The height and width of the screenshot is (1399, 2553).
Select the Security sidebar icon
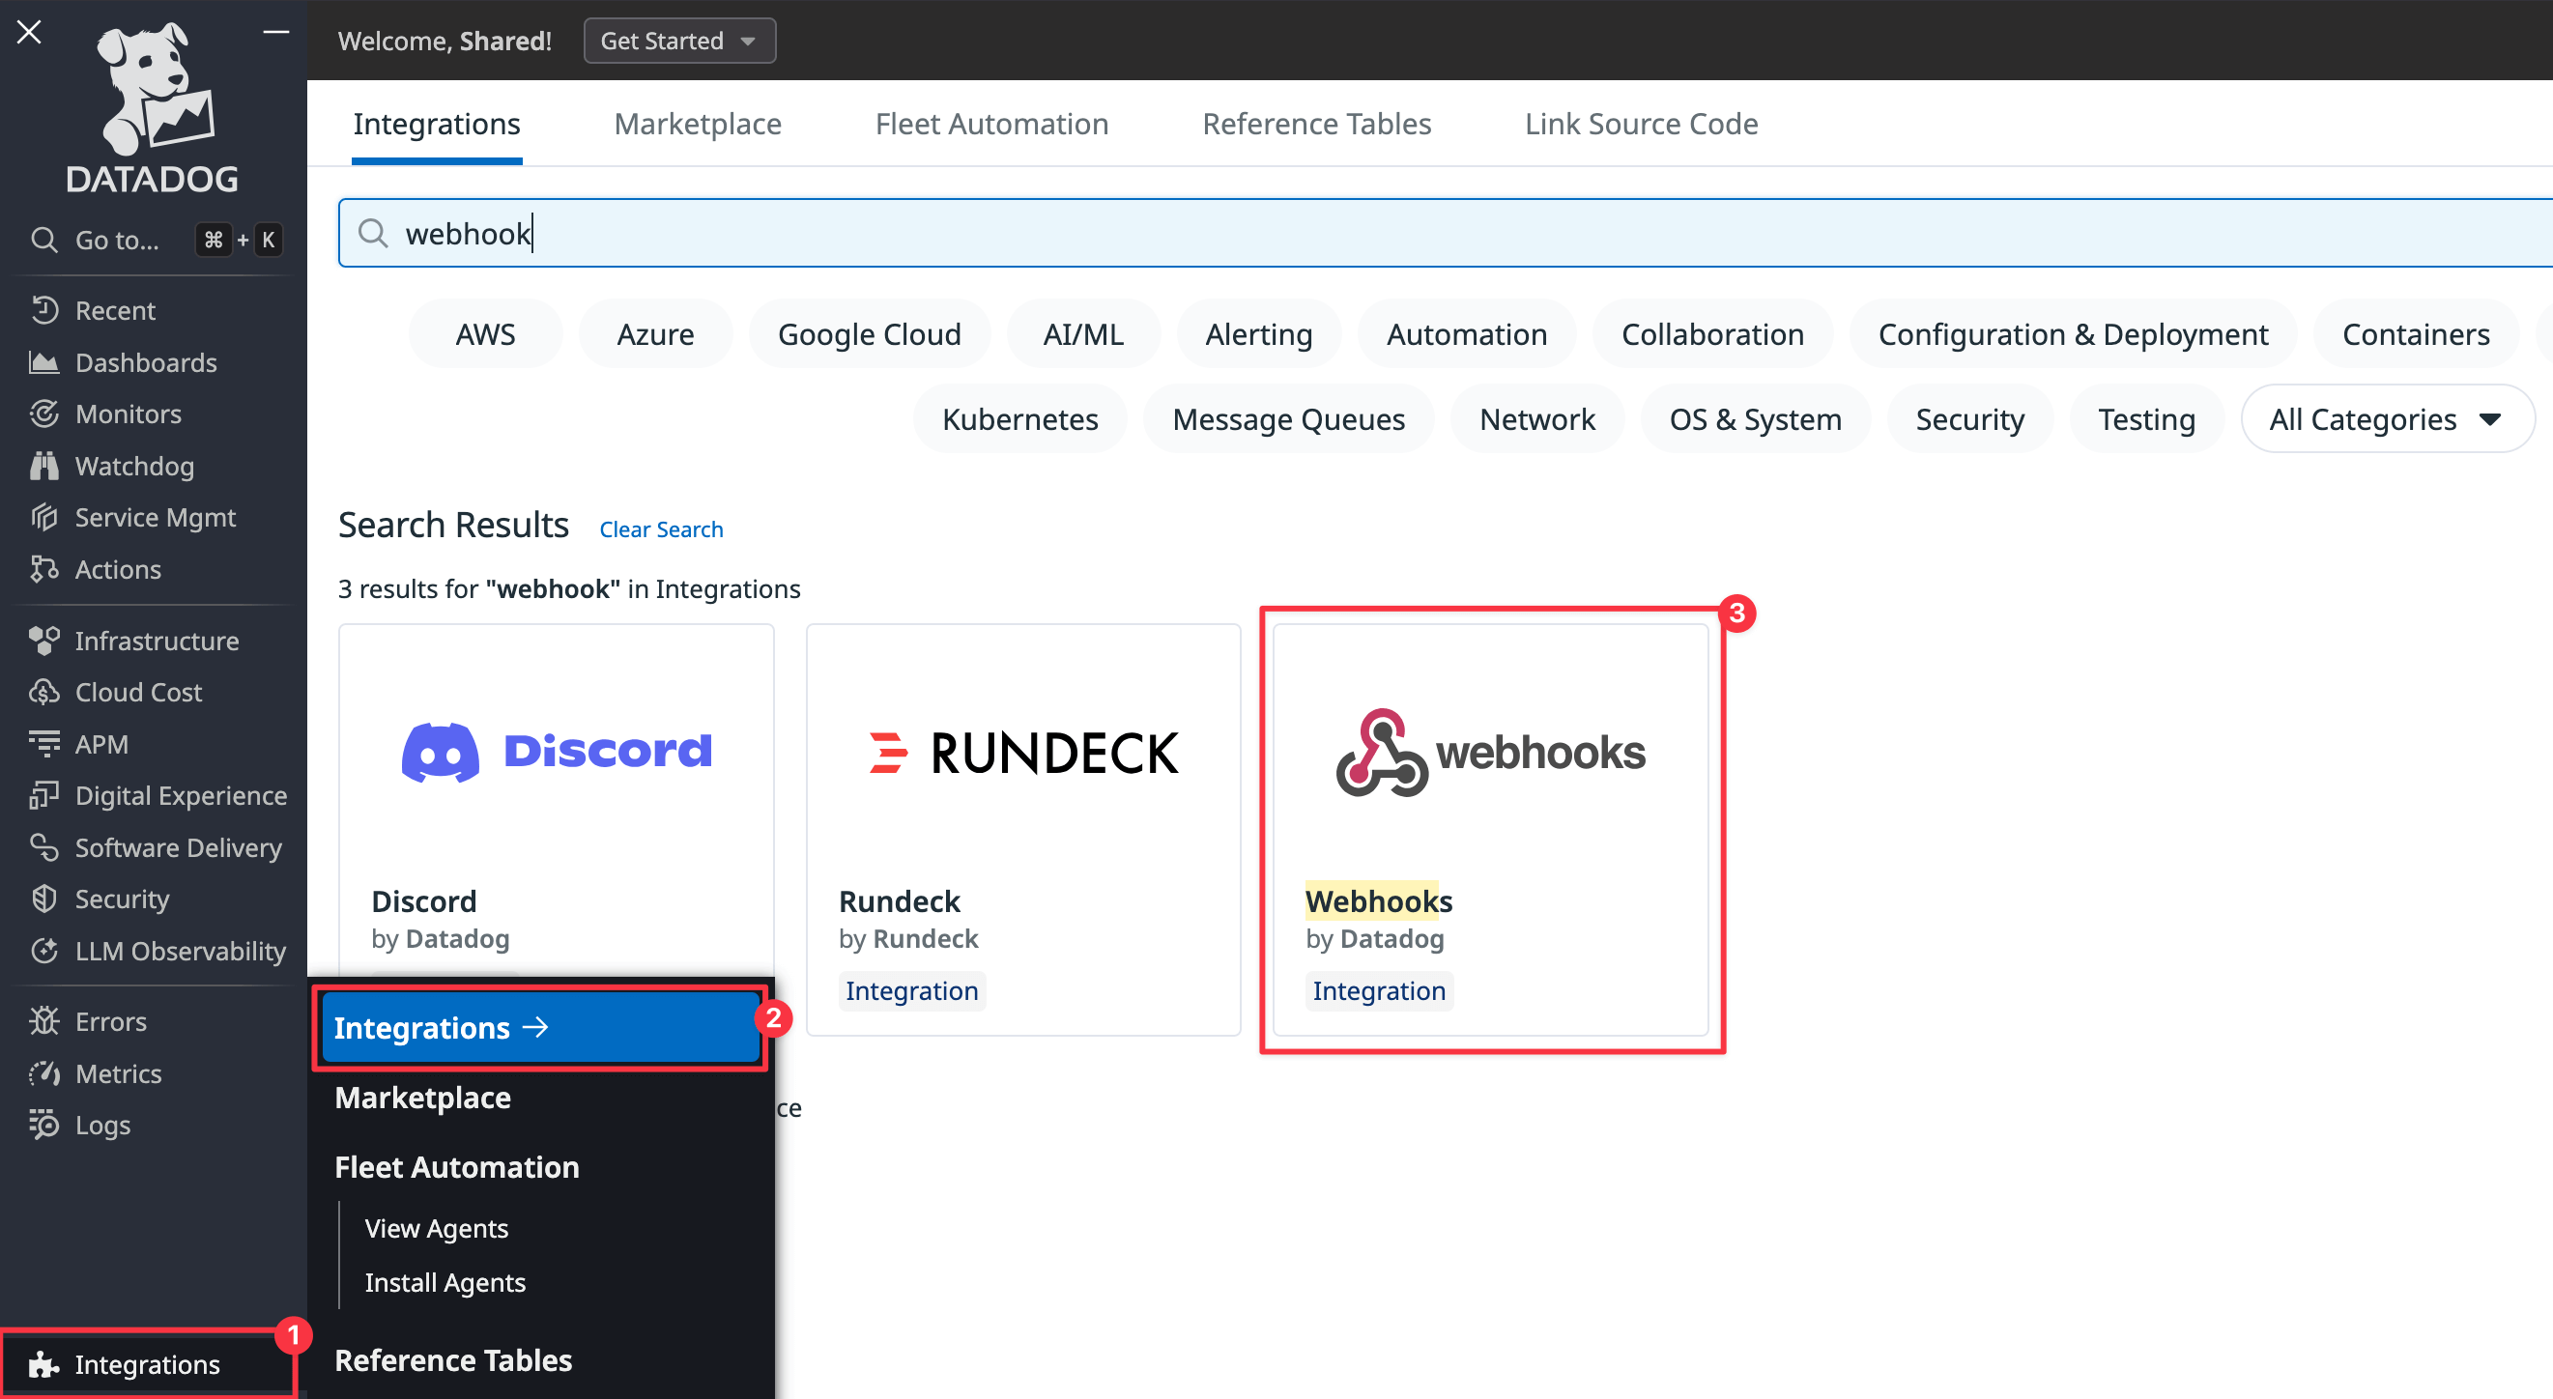point(44,899)
